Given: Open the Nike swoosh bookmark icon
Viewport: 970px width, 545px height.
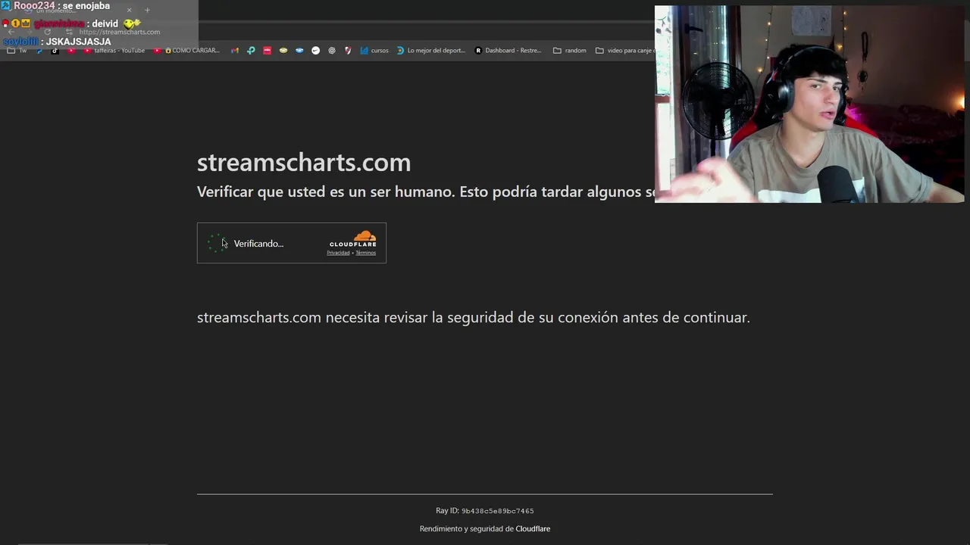Looking at the screenshot, I should 315,51.
